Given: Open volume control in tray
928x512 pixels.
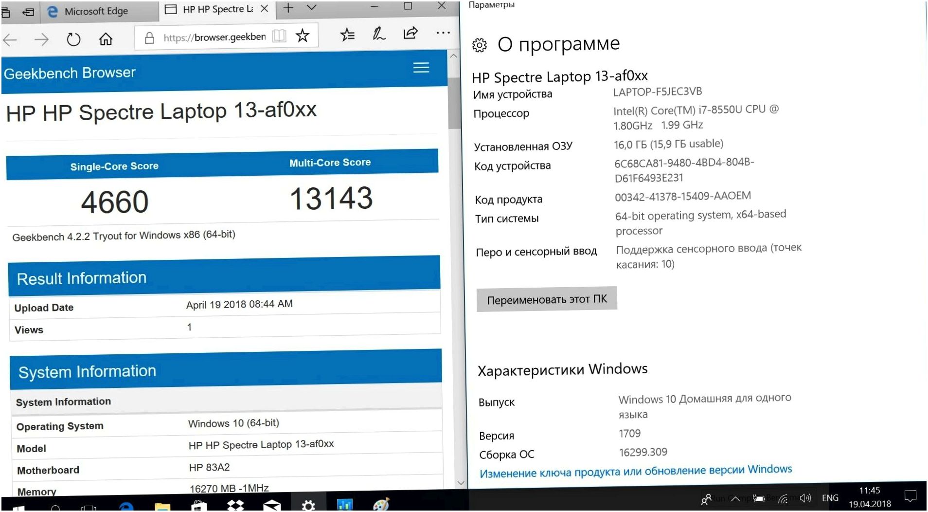Looking at the screenshot, I should [805, 498].
